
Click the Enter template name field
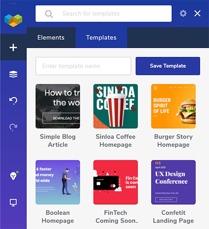(x=83, y=66)
